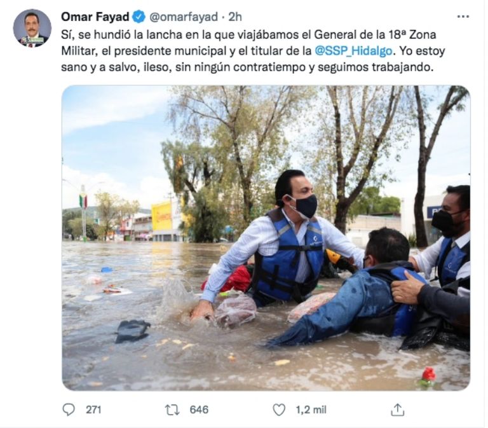Click the black glove floating in floodwater
The width and height of the screenshot is (488, 428).
coord(133,331)
